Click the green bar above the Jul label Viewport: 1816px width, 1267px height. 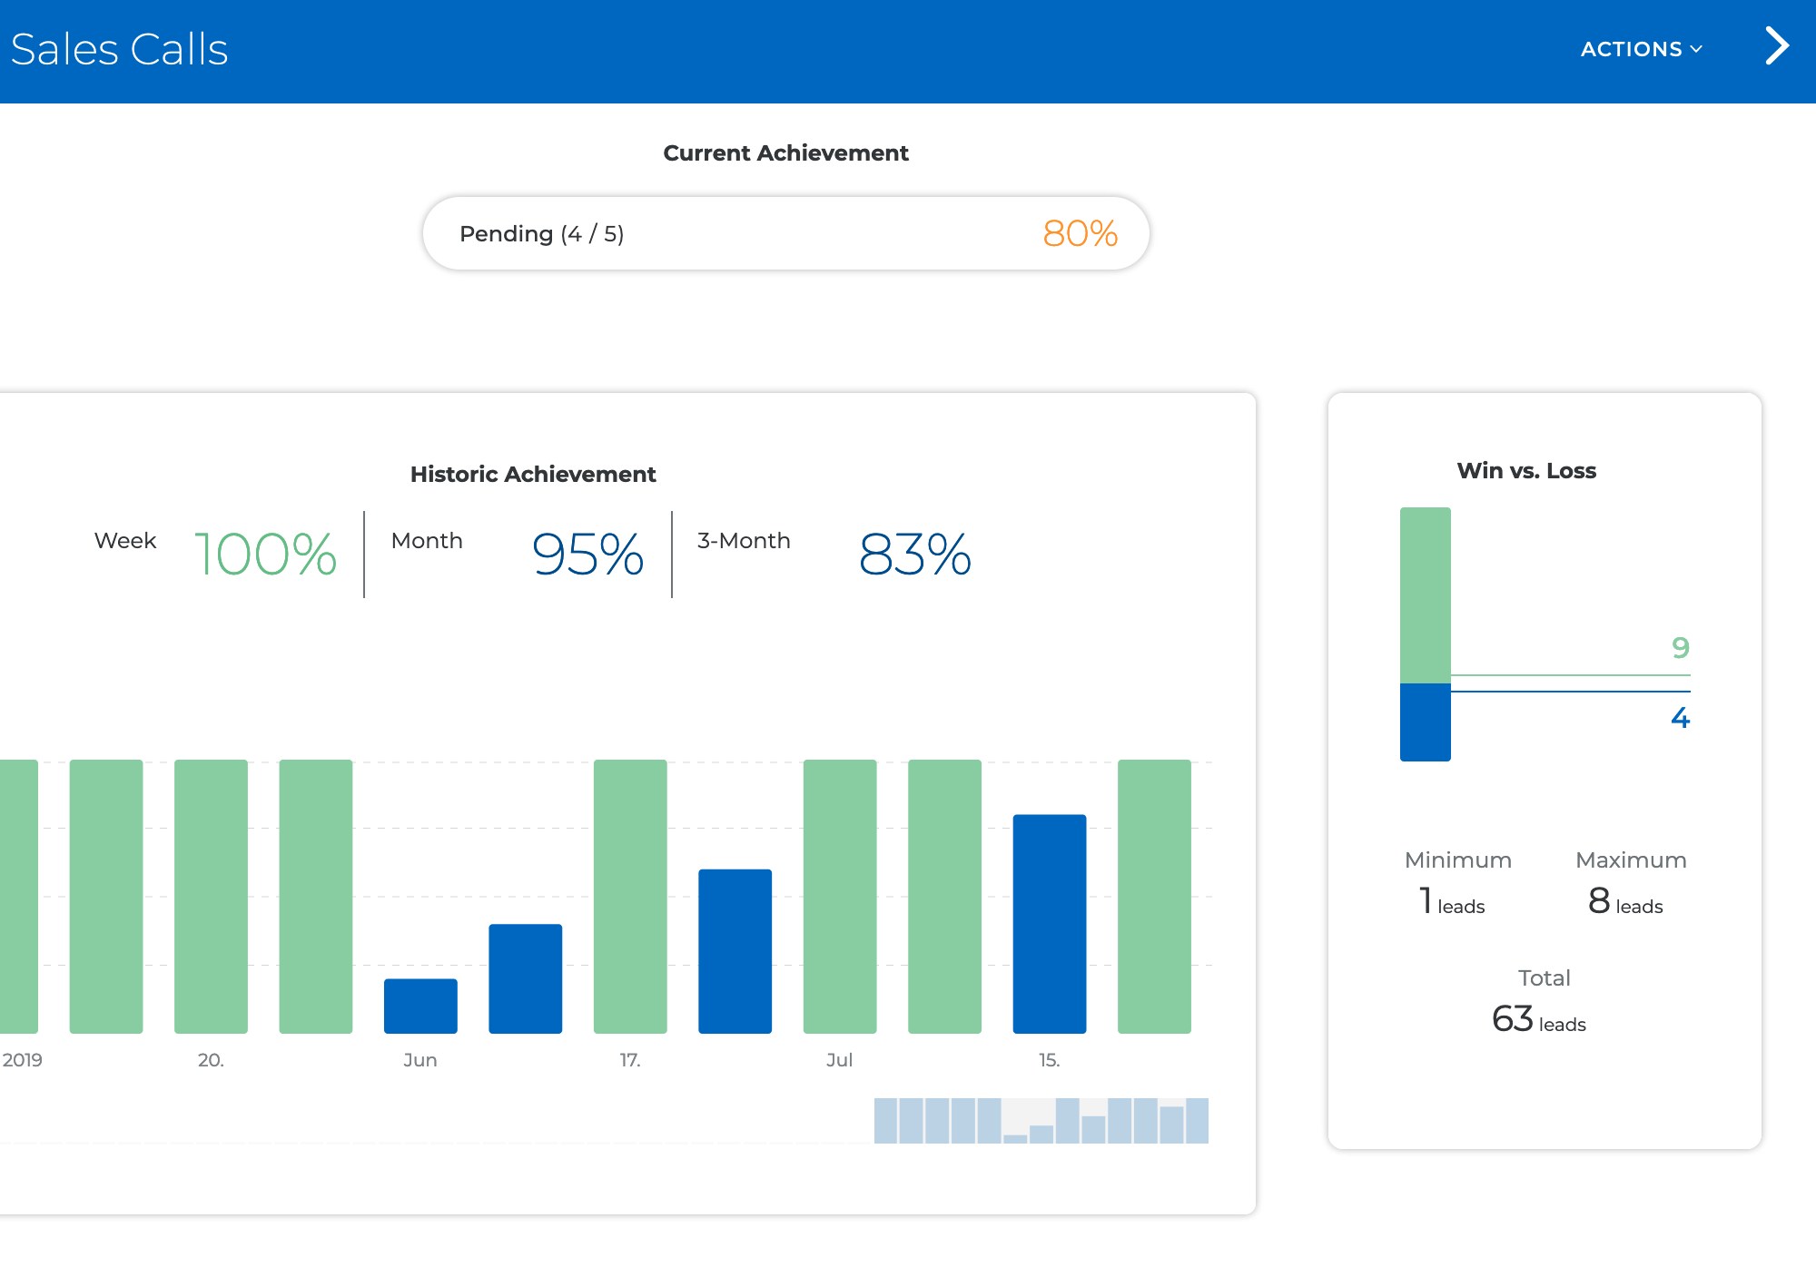click(x=840, y=896)
